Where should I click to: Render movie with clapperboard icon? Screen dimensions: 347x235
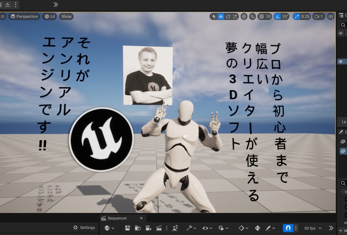coord(158,228)
